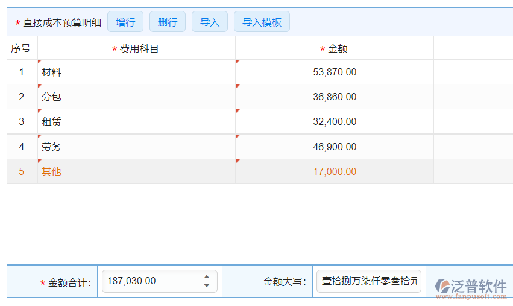Click the amount cell 46,900.00

click(335, 147)
